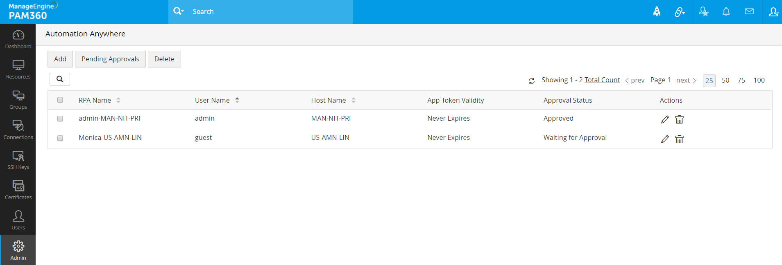Click the user-with-star icon in the header

point(703,12)
